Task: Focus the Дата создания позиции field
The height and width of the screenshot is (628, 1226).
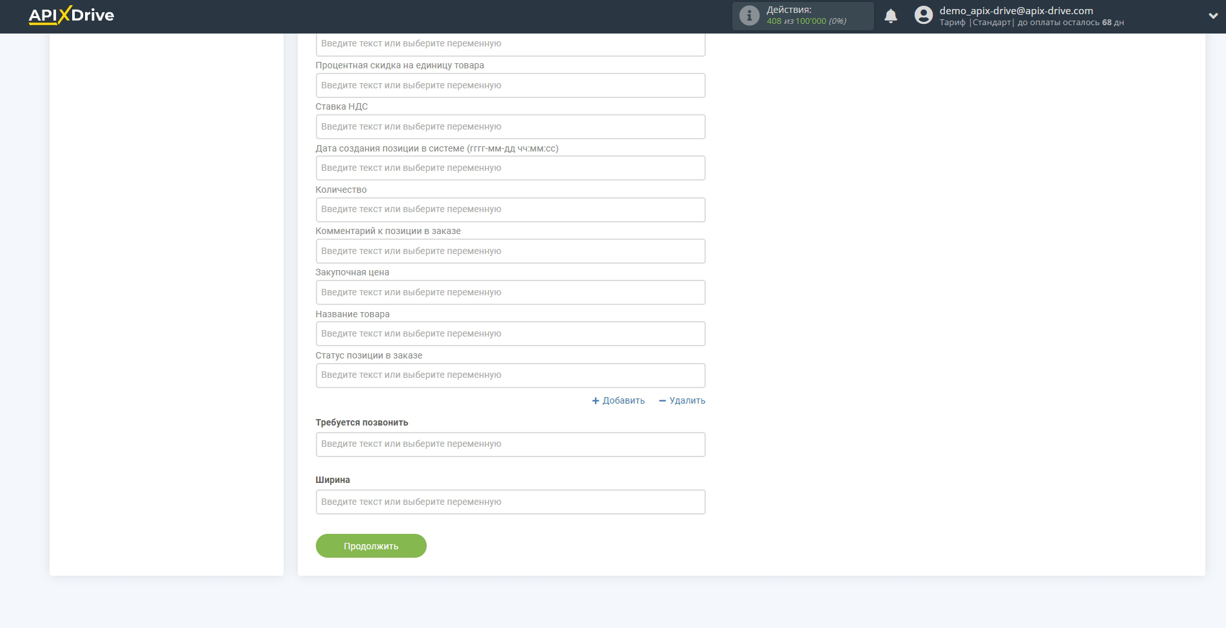Action: pos(511,168)
